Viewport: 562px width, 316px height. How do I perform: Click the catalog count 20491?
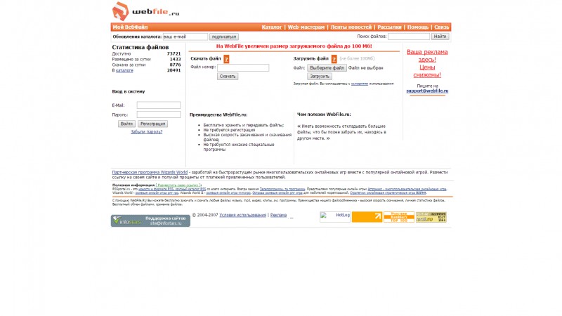point(174,71)
